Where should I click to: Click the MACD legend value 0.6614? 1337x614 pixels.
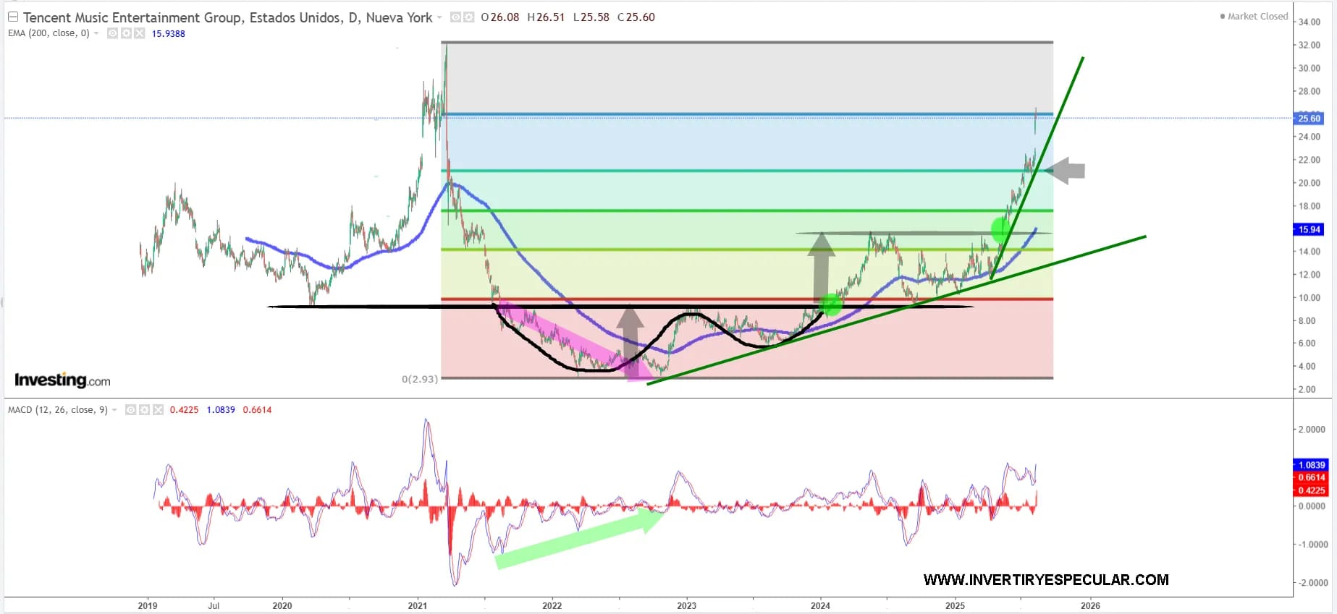257,410
